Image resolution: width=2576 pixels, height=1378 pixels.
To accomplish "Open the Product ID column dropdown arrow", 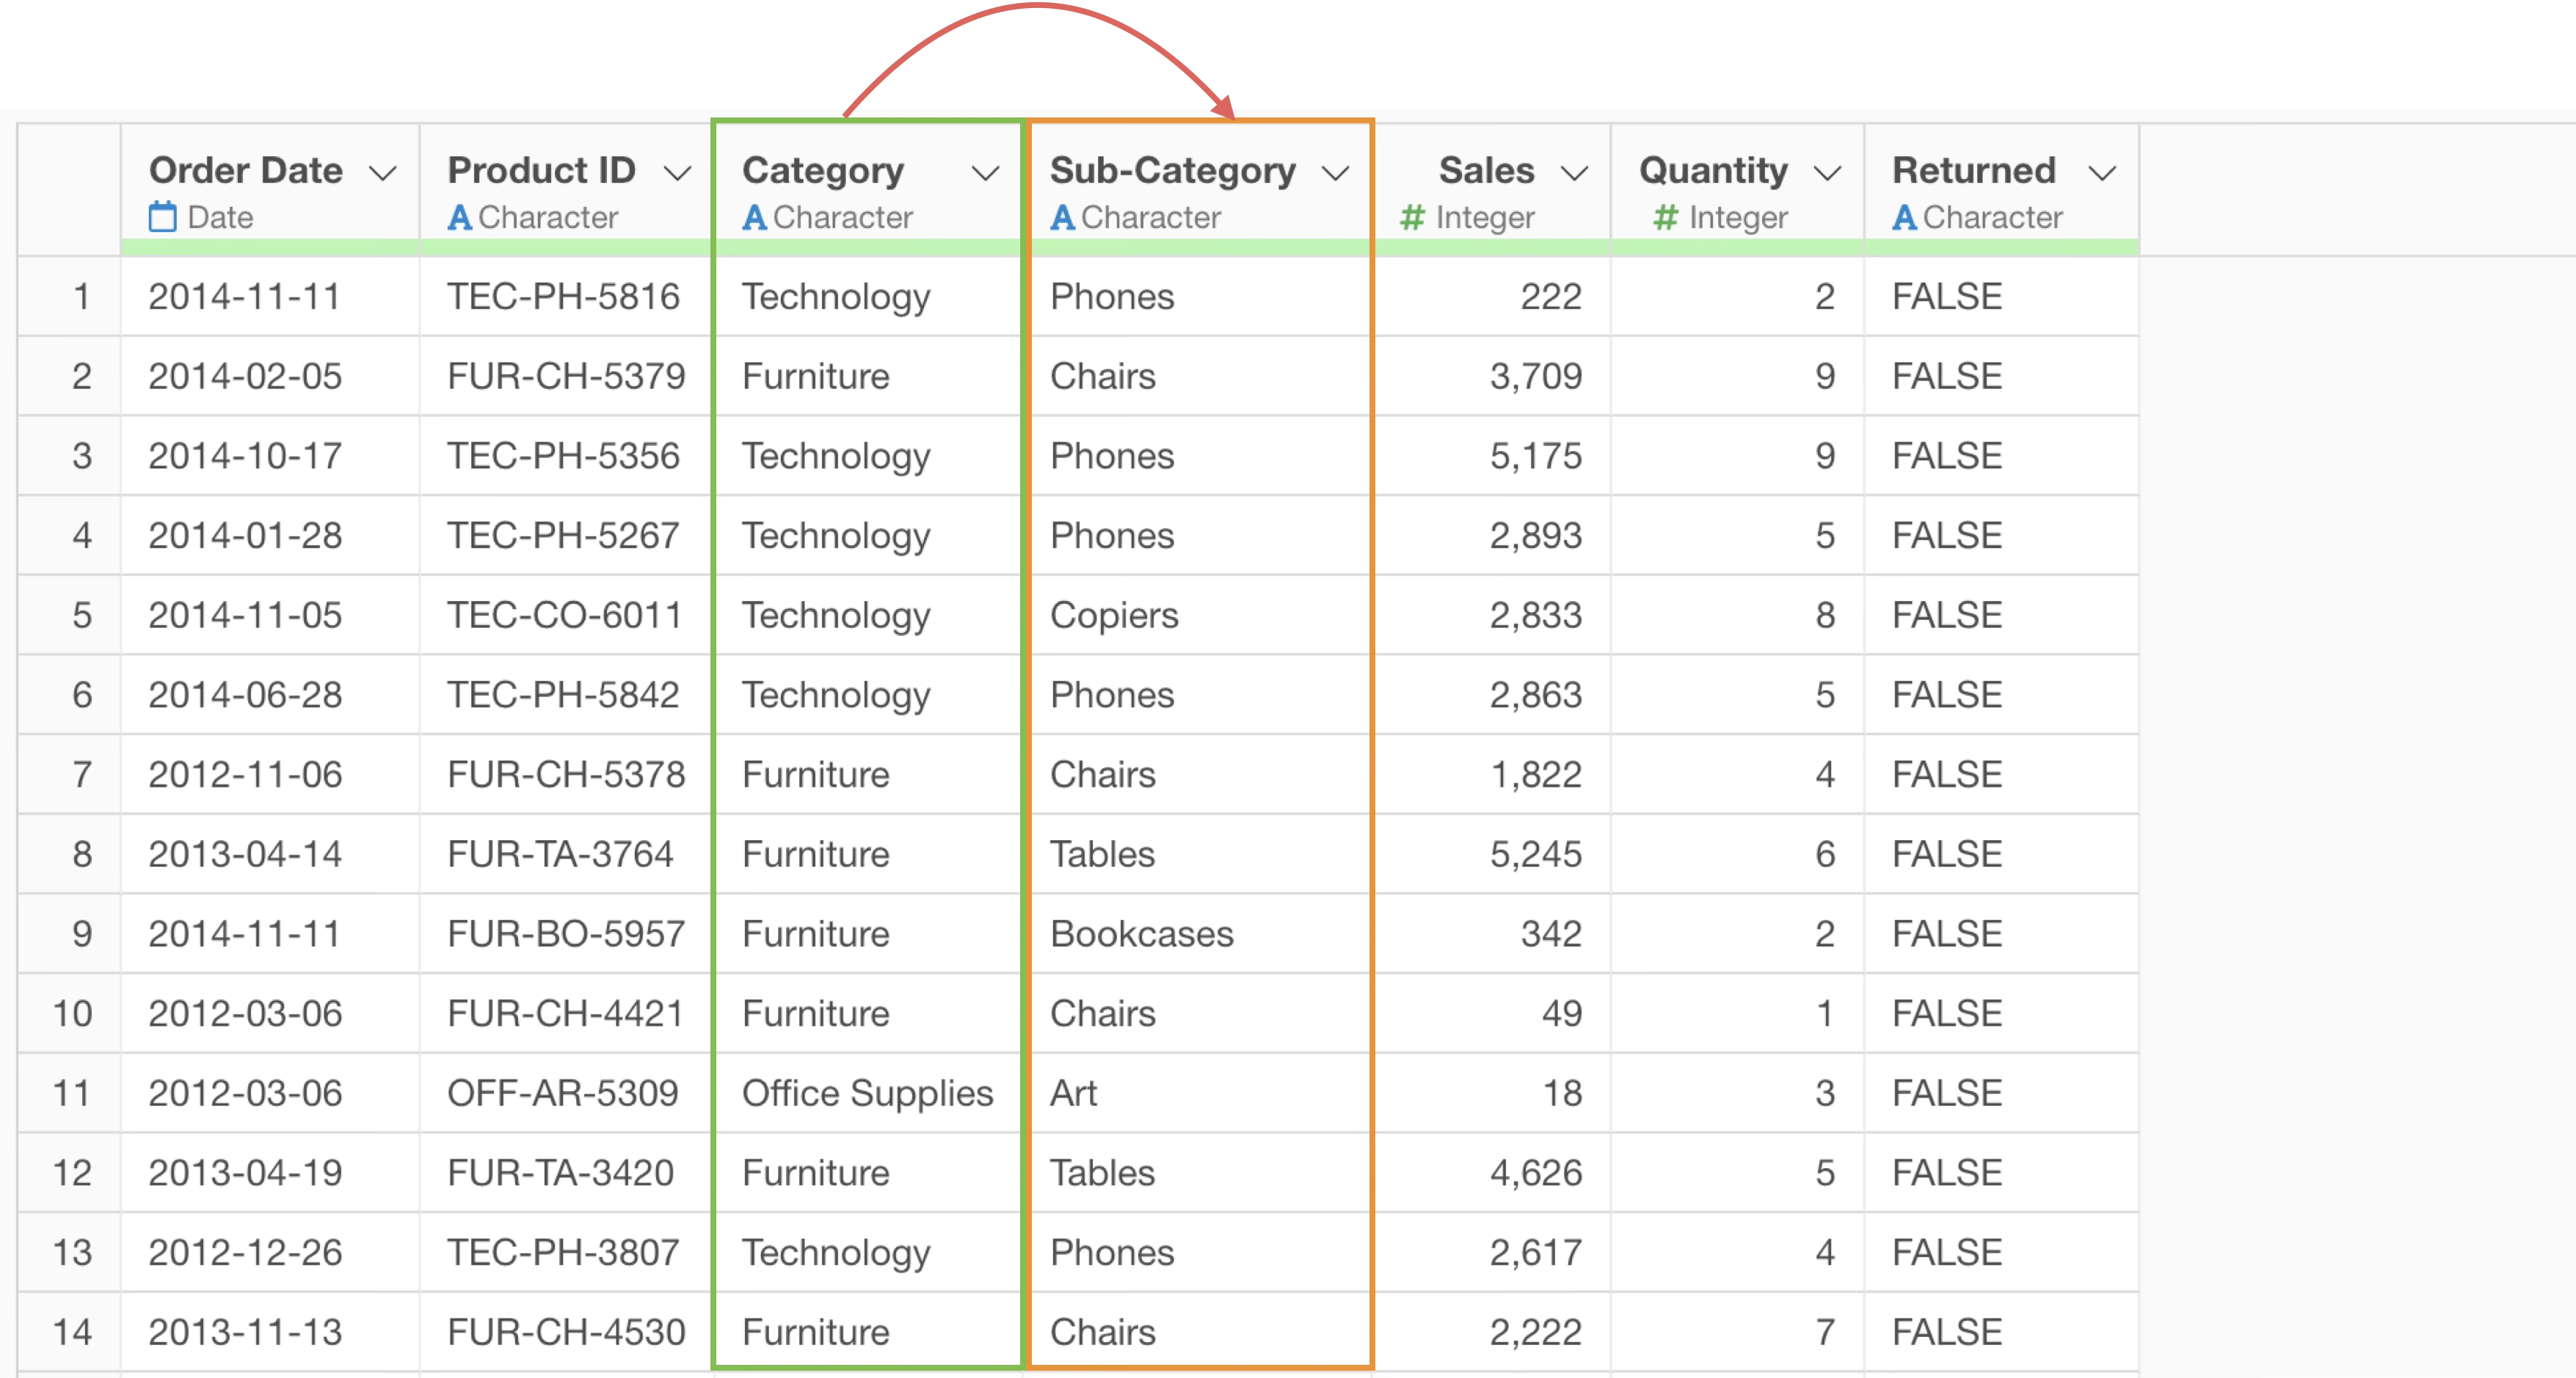I will 678,173.
